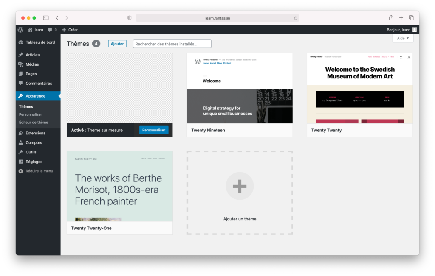Click the Twenty Nineteen theme name
435x276 pixels.
208,130
